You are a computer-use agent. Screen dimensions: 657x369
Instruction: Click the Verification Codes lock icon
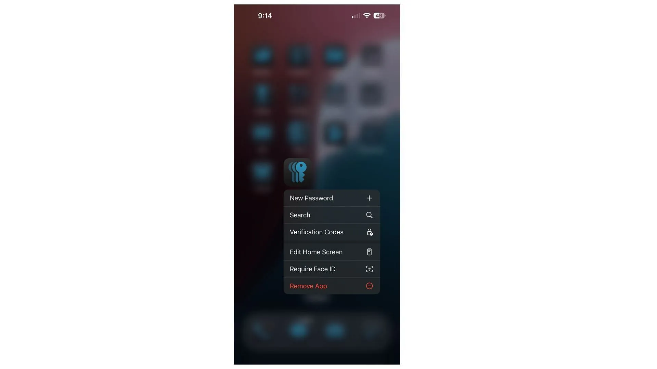[x=369, y=232]
